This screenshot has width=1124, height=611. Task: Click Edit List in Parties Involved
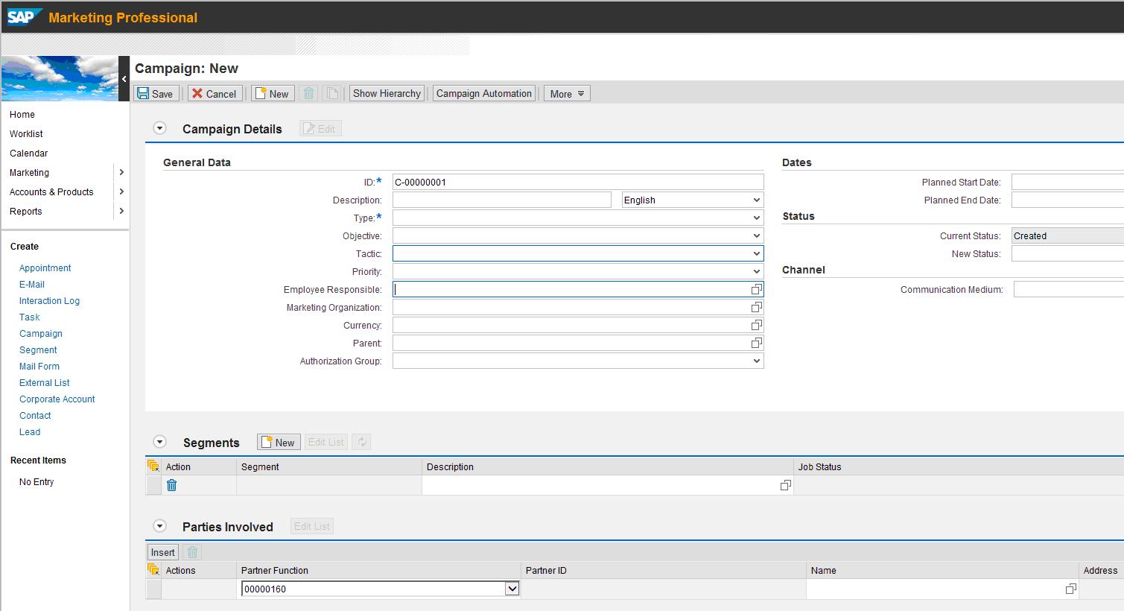pos(312,526)
